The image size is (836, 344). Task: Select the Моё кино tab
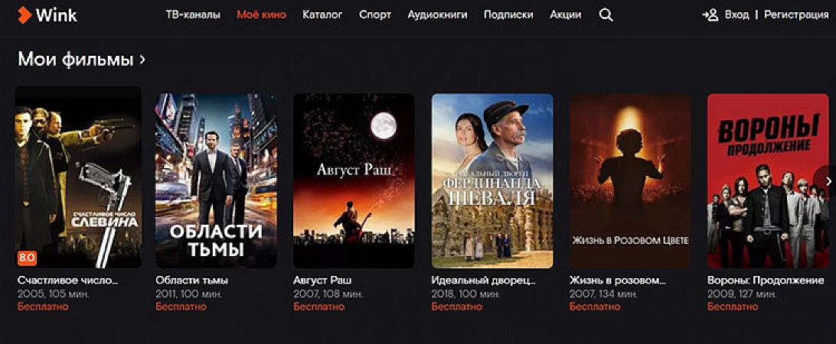(x=261, y=15)
